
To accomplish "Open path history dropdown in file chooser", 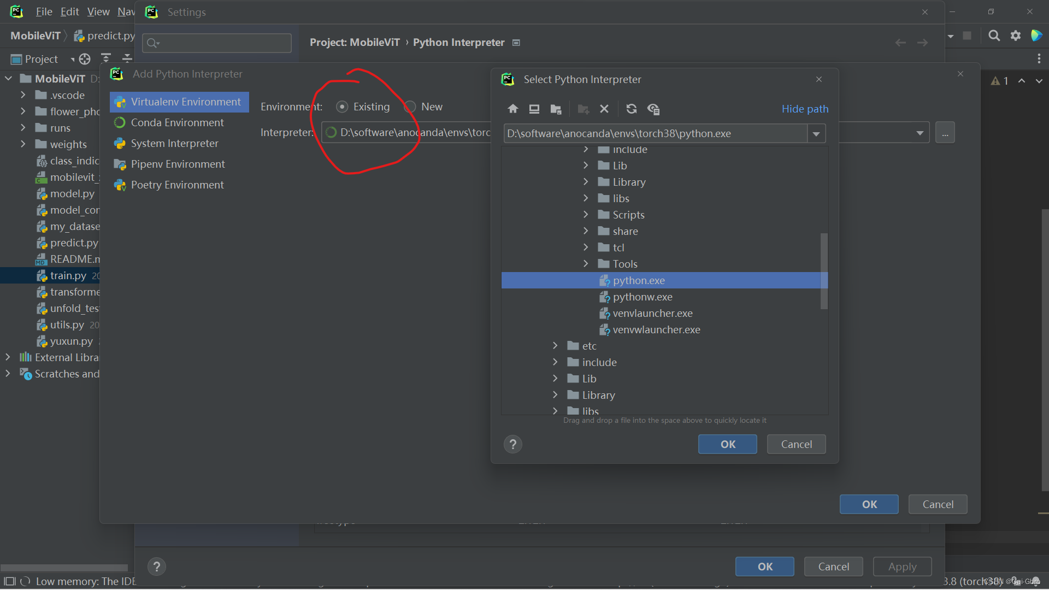I will 816,133.
